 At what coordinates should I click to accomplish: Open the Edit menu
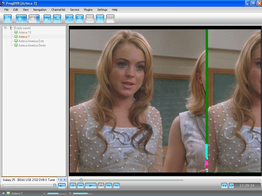pos(16,10)
